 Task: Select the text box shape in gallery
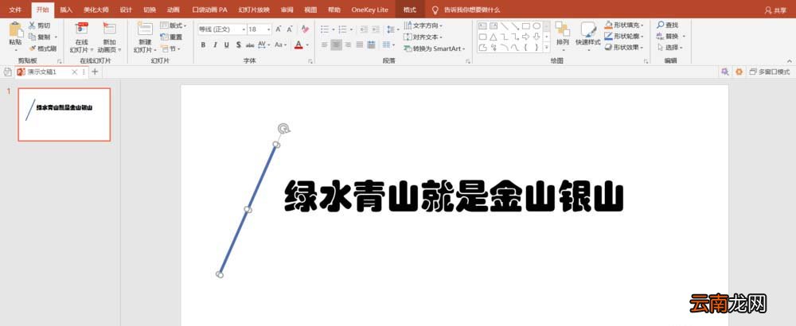482,26
